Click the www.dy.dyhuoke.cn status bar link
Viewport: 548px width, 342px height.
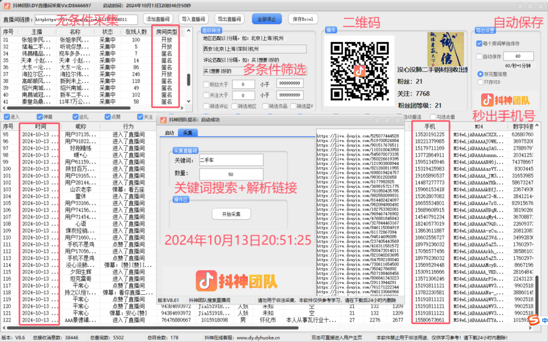[x=258, y=338]
